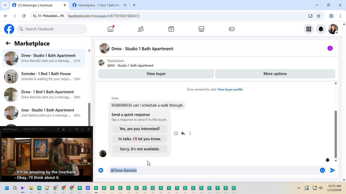
Task: Open more options dots beside message
Action: [x=190, y=133]
